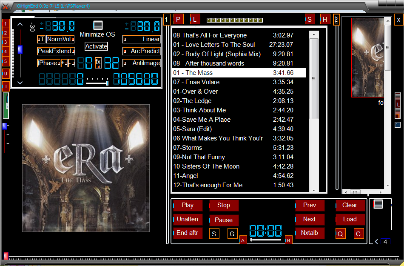The height and width of the screenshot is (266, 404).
Task: Click the playlist scrollbar up arrow
Action: click(x=313, y=34)
